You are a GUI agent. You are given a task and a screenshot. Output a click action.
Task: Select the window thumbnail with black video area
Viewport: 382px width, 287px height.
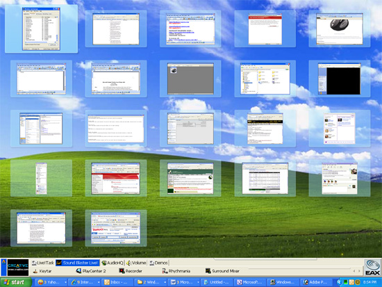[x=340, y=79]
